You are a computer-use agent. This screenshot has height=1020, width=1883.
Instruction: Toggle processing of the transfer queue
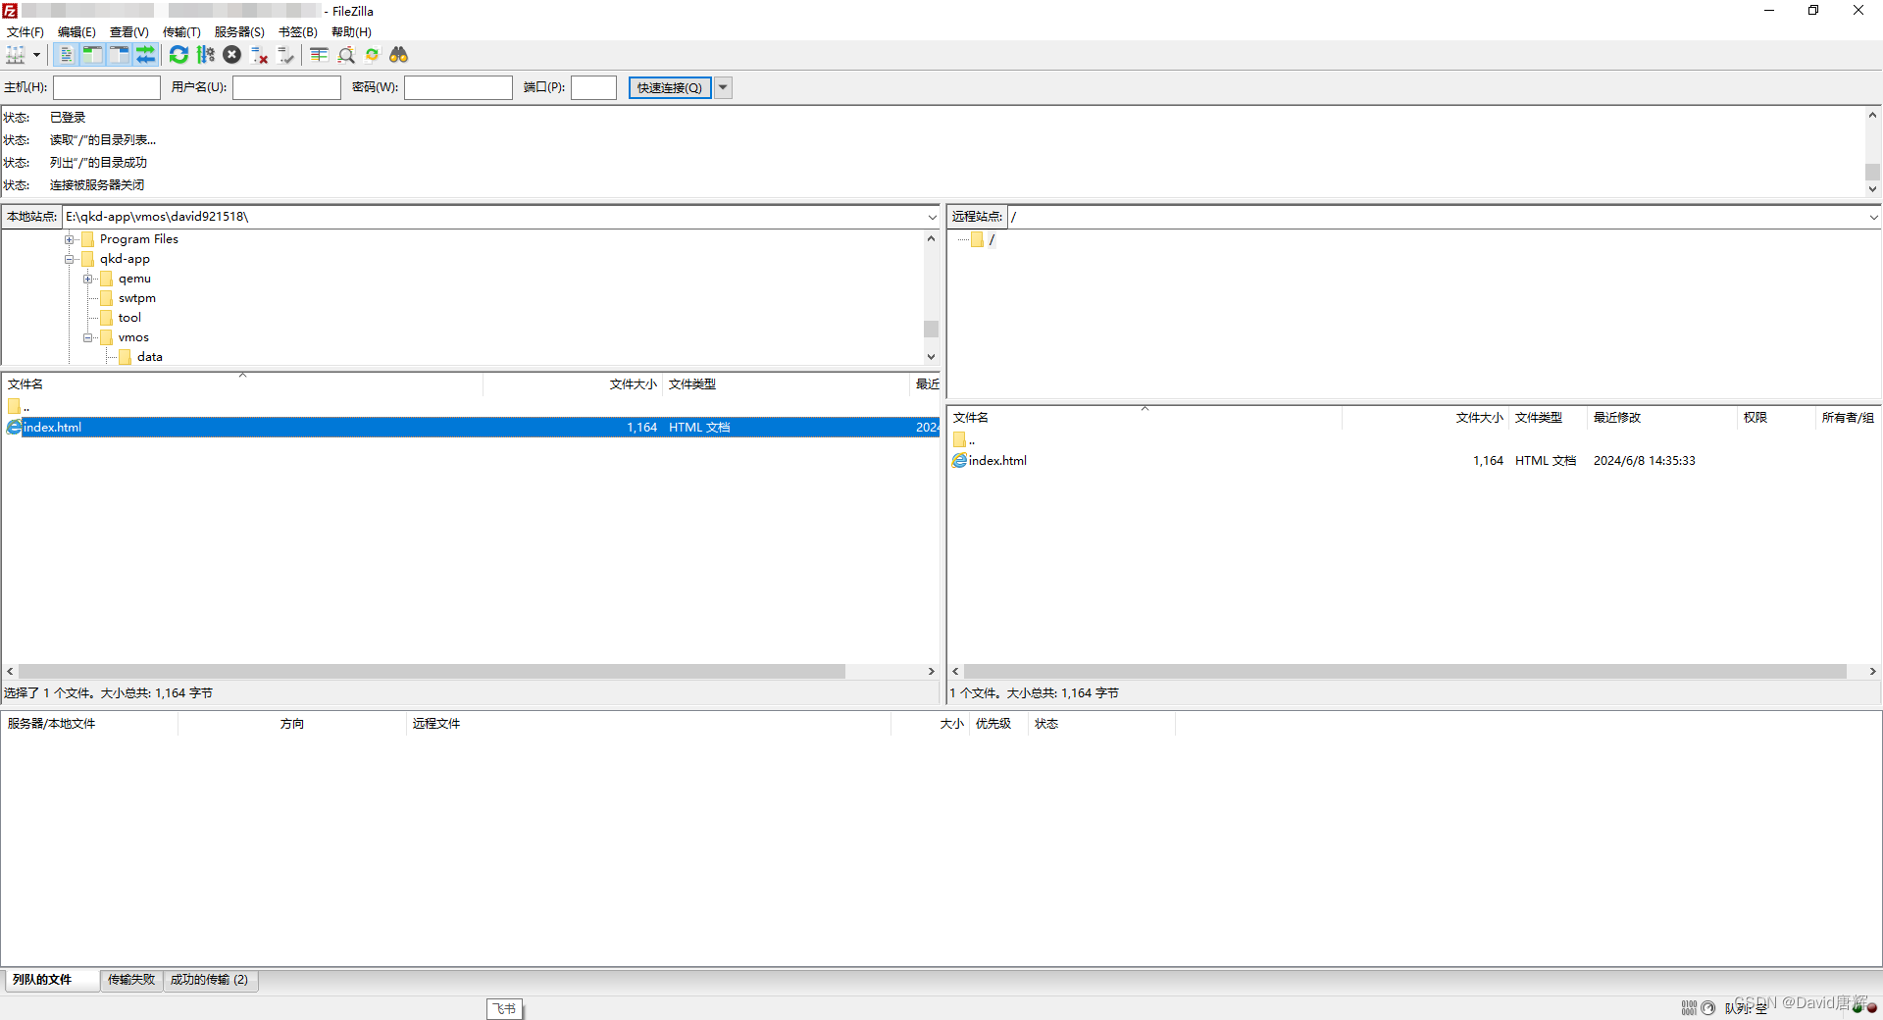(x=205, y=55)
